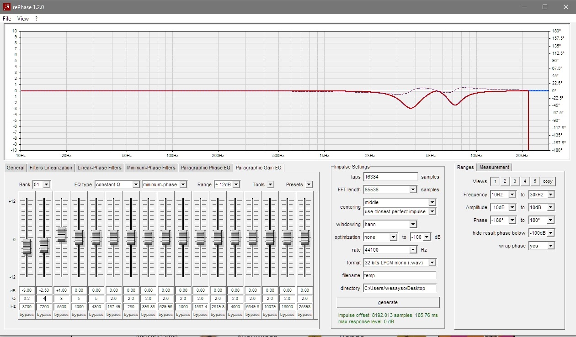Open the rate 44100 dropdown

click(x=390, y=250)
